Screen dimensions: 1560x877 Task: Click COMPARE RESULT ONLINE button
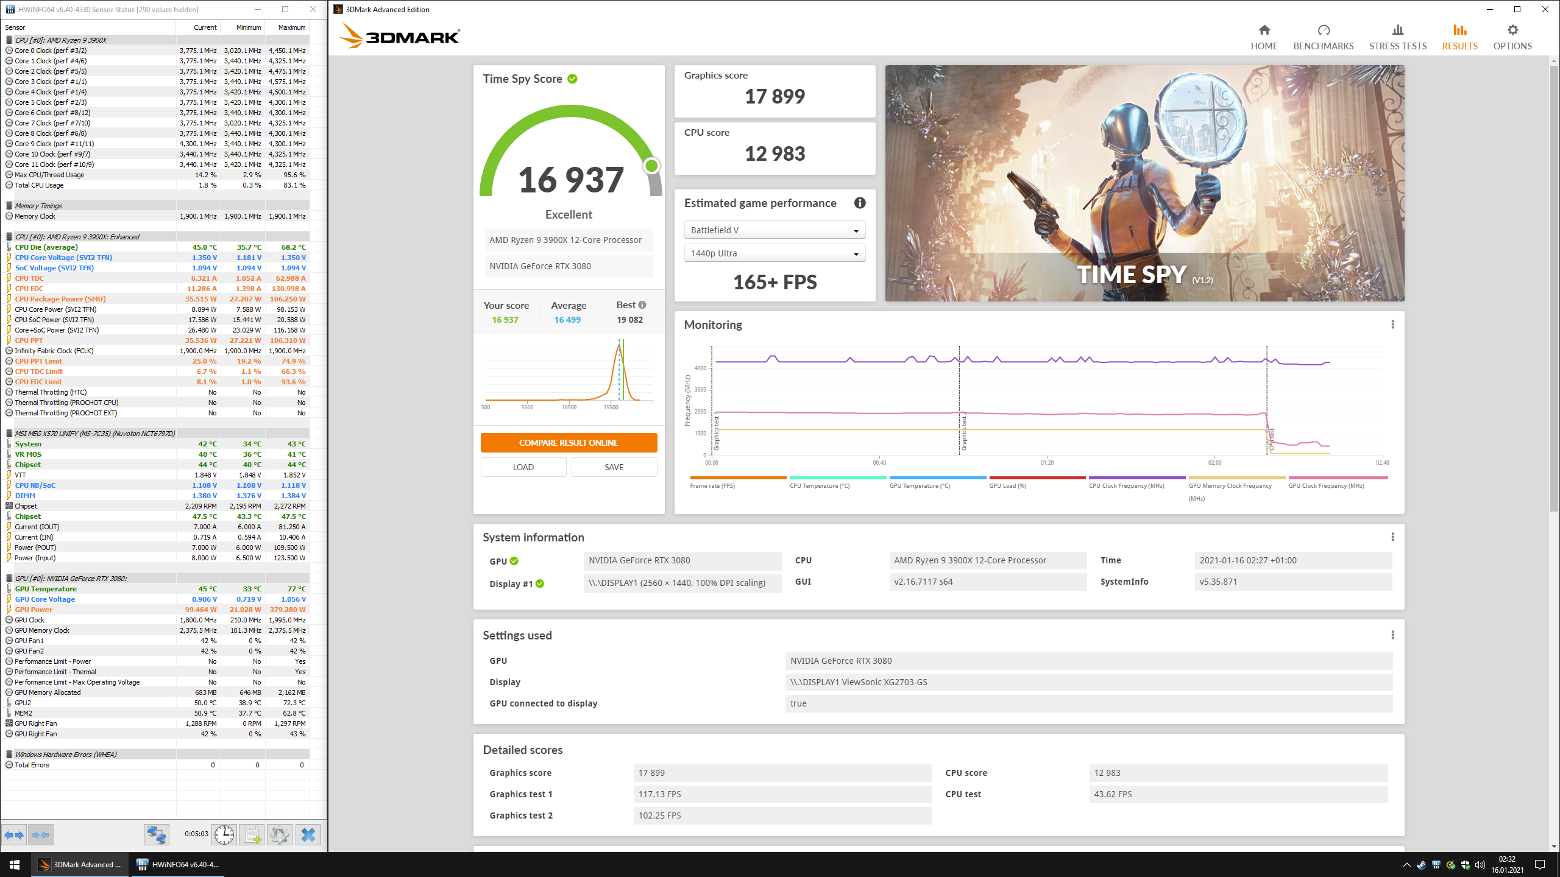(x=569, y=443)
